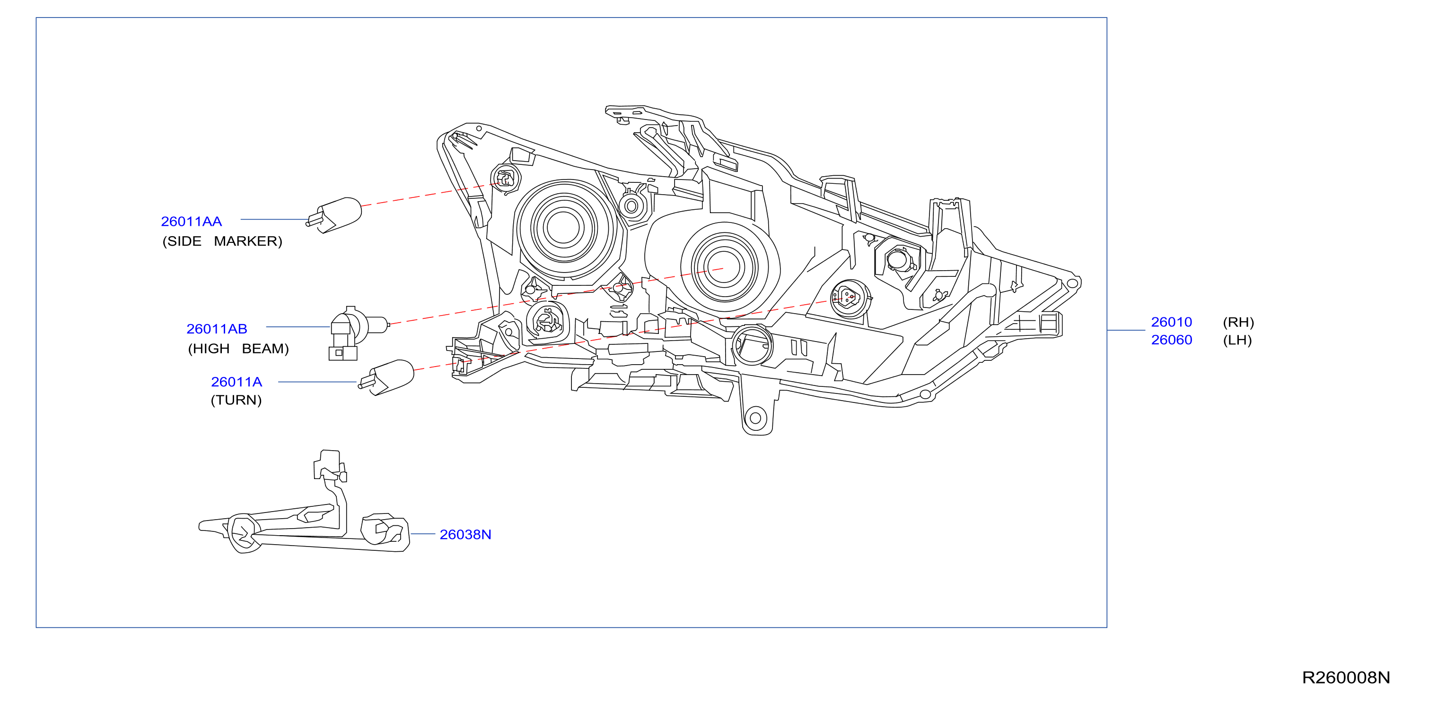Click the SIDE MARKER label text

(222, 241)
